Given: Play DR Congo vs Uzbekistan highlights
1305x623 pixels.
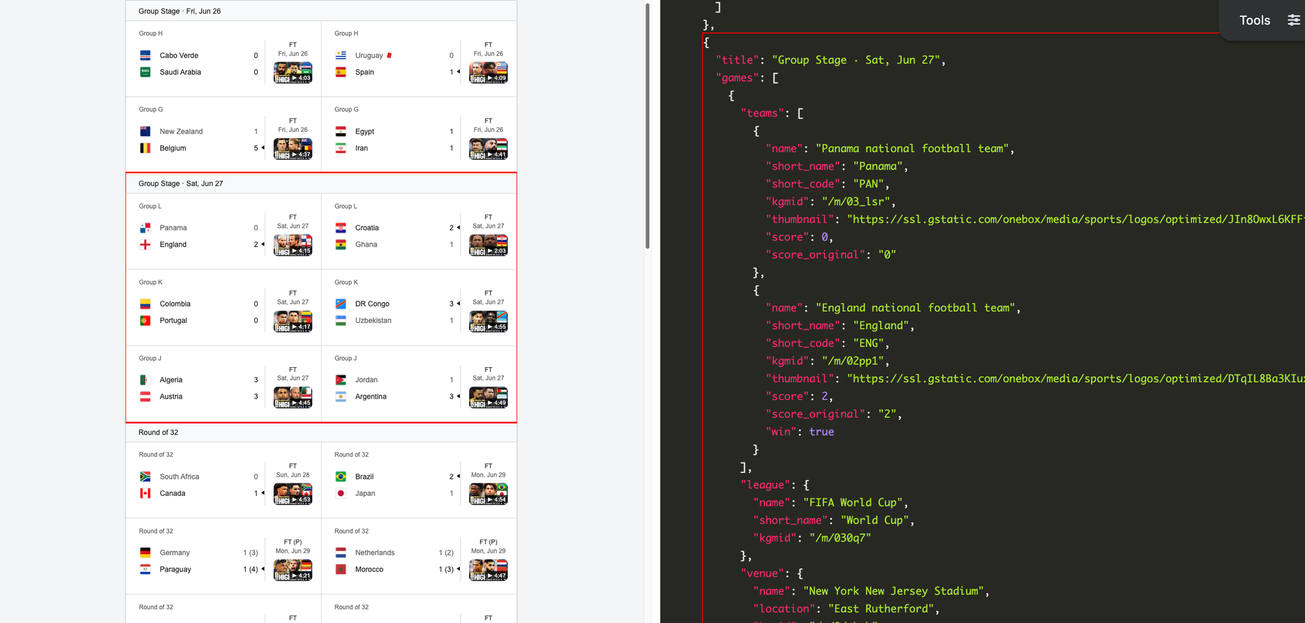Looking at the screenshot, I should click(x=488, y=322).
